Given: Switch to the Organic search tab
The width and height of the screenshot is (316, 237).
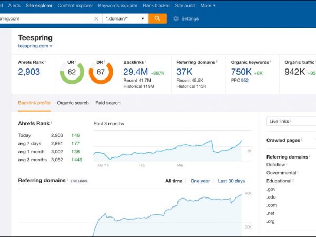Looking at the screenshot, I should click(73, 103).
